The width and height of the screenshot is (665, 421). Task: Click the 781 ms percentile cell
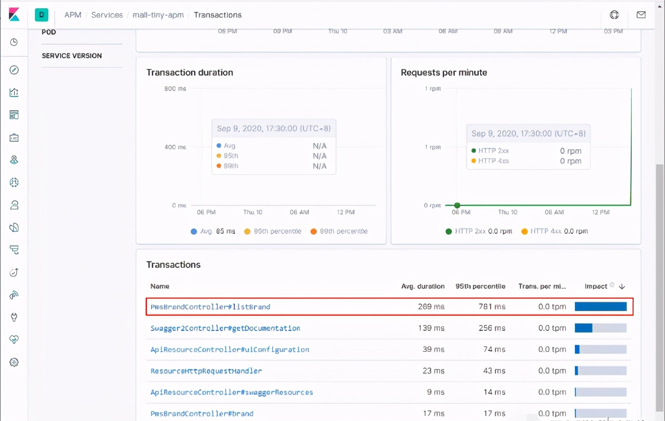pyautogui.click(x=492, y=307)
